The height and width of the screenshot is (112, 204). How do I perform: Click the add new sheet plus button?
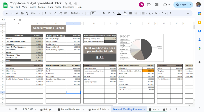pos(10,109)
